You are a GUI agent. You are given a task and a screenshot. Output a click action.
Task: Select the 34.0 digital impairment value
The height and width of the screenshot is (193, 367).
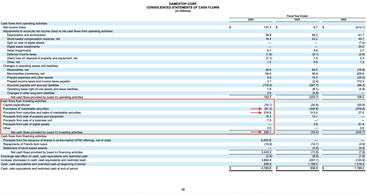click(x=361, y=47)
